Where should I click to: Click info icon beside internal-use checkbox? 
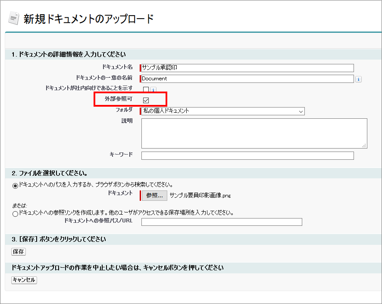153,90
